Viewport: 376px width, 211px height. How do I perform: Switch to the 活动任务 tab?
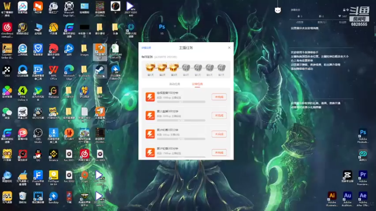174,84
